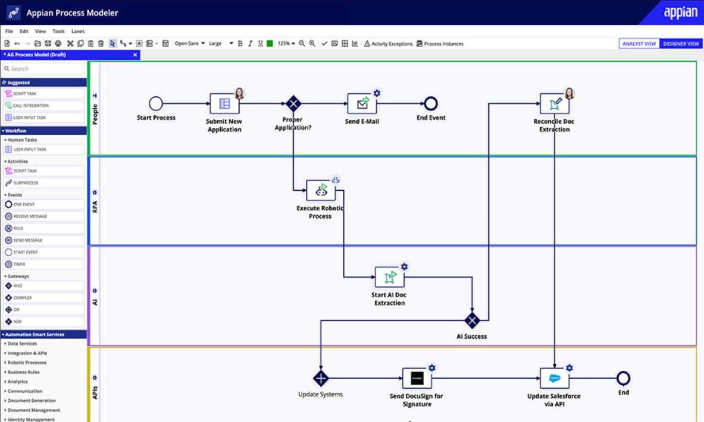Screen dimensions: 704x422
Task: Open the View menu
Action: click(40, 31)
